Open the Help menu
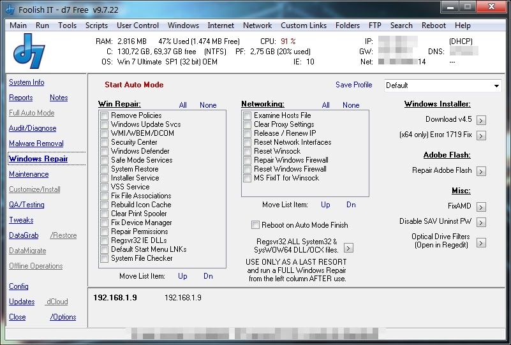Image resolution: width=511 pixels, height=345 pixels. [x=463, y=26]
